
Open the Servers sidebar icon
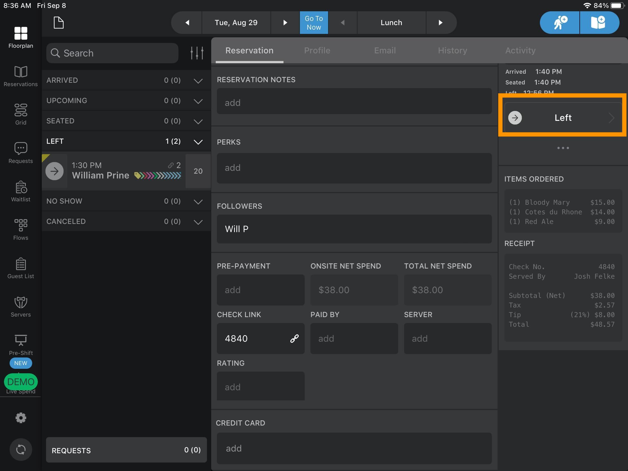tap(21, 303)
